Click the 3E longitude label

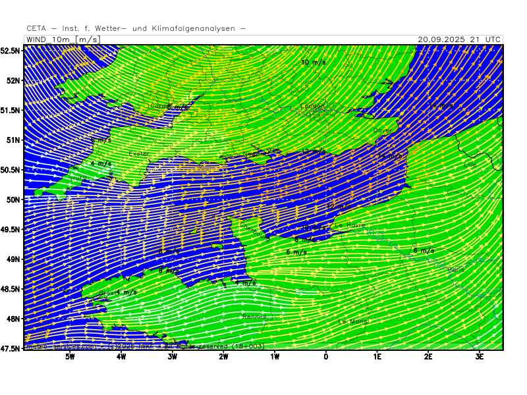click(480, 357)
